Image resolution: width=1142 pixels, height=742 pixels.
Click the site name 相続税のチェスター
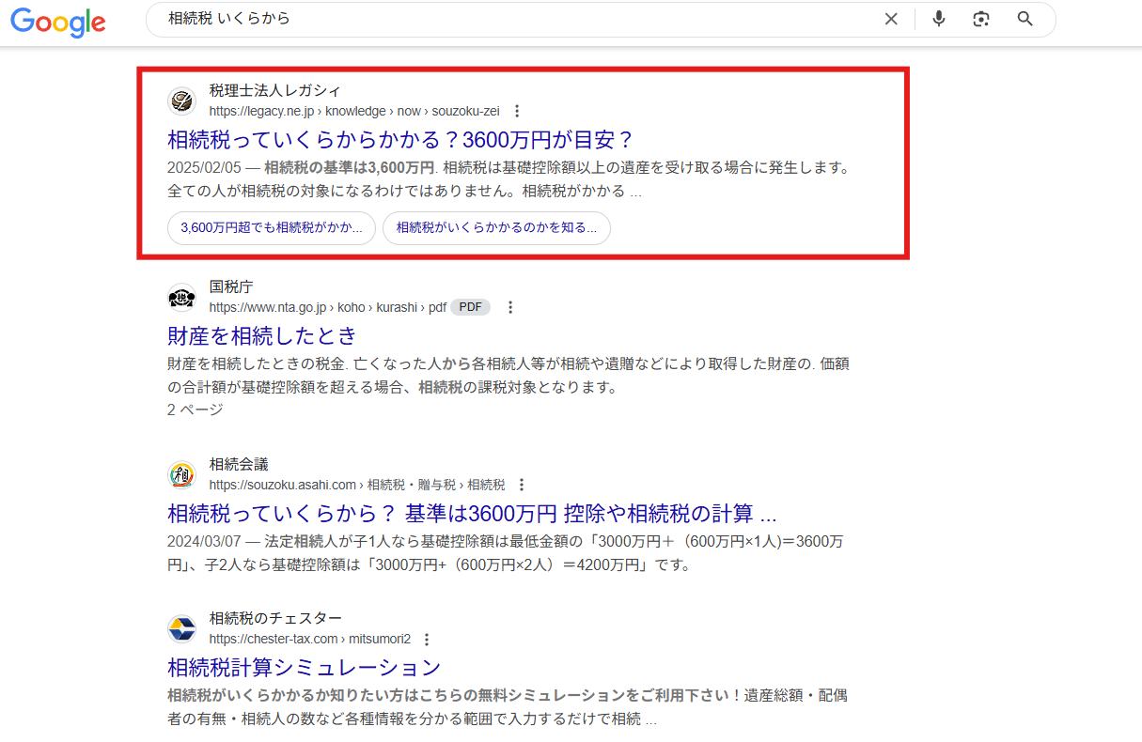[275, 618]
